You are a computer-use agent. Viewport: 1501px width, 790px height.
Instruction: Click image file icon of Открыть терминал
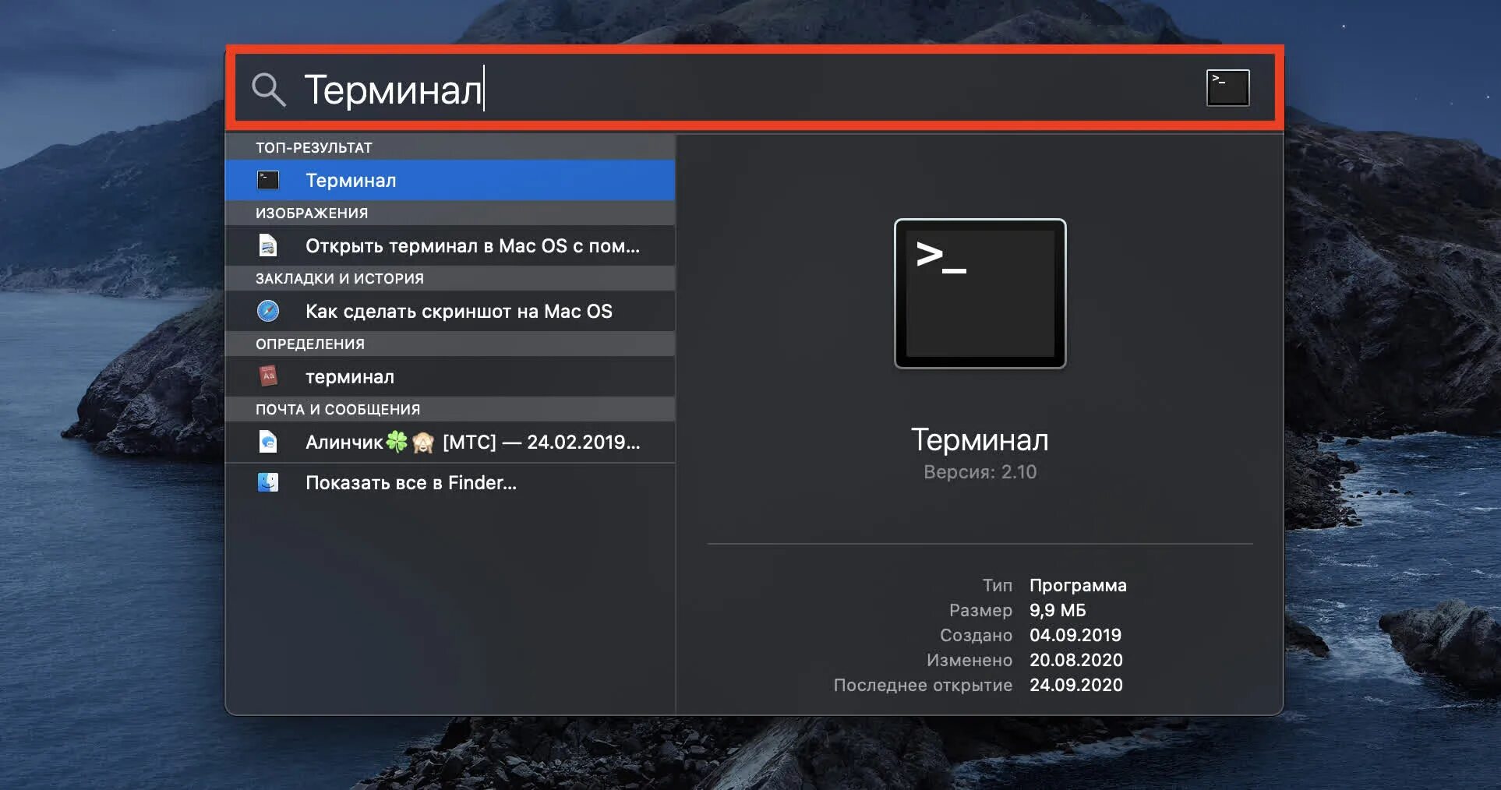[268, 245]
